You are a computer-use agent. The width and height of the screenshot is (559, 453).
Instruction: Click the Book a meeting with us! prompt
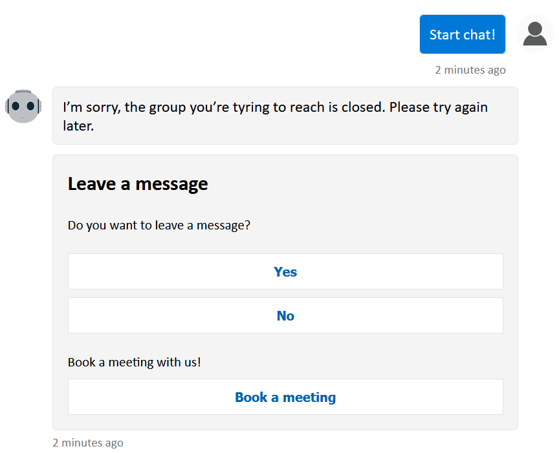point(134,362)
